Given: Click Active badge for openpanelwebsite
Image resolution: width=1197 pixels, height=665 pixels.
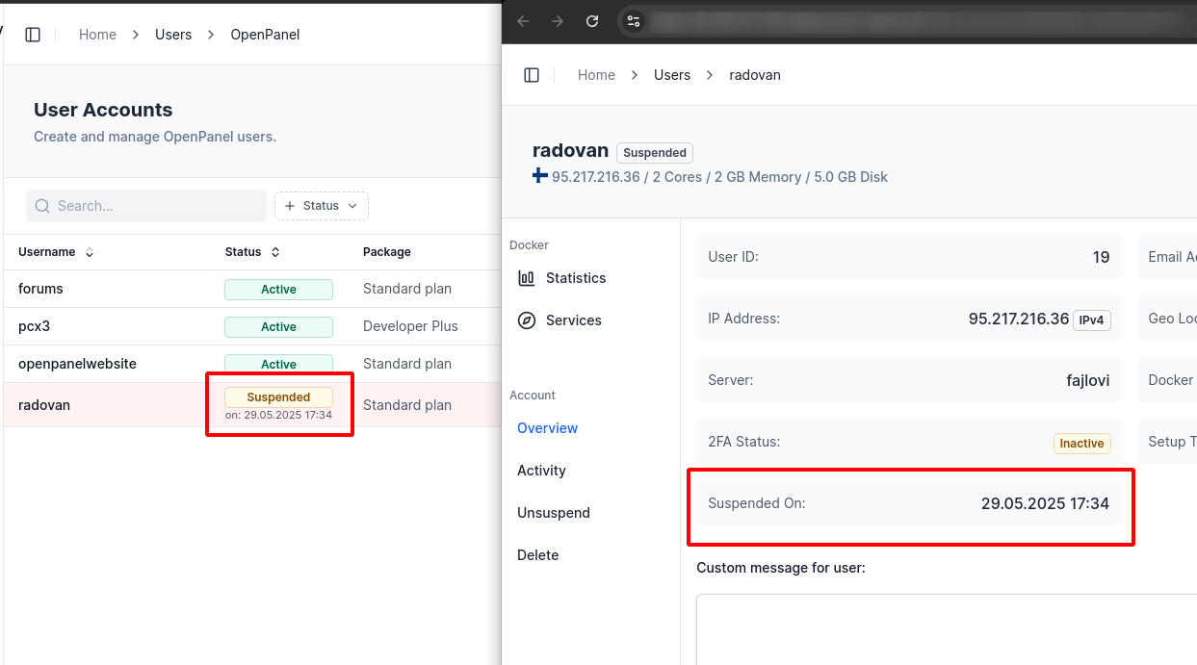Looking at the screenshot, I should [278, 364].
